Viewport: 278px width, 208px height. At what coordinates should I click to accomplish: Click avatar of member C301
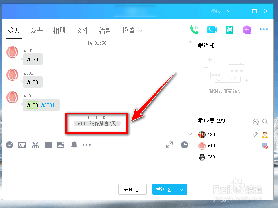tap(202, 157)
